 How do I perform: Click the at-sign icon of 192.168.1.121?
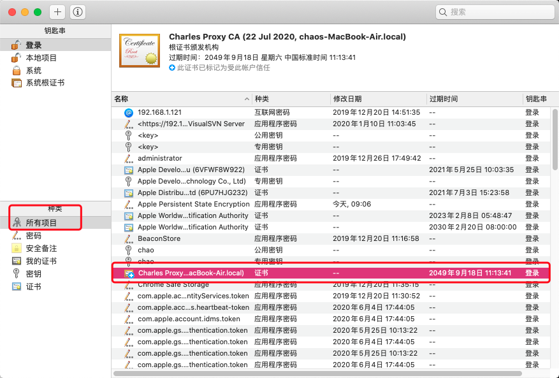(x=128, y=113)
